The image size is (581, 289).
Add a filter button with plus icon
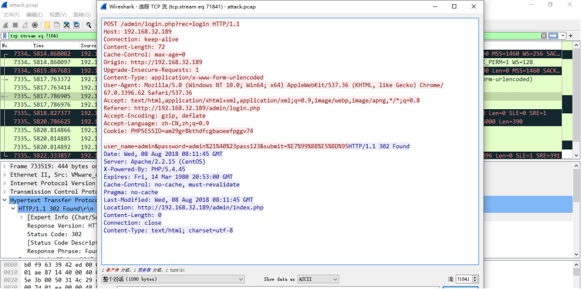click(x=571, y=36)
